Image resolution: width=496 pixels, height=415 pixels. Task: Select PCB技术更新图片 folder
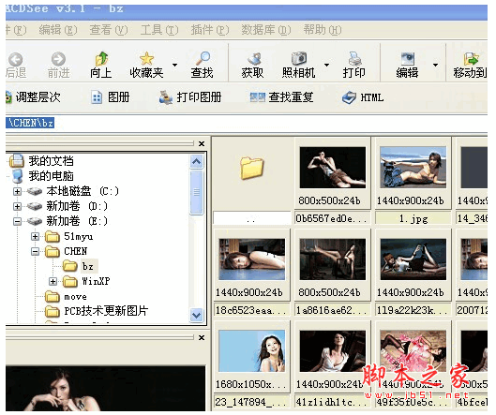pos(106,311)
